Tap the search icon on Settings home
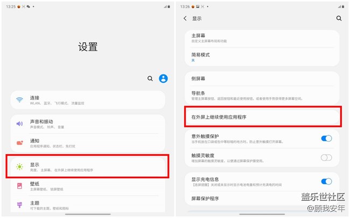This screenshot has width=350, height=218. pos(150,78)
